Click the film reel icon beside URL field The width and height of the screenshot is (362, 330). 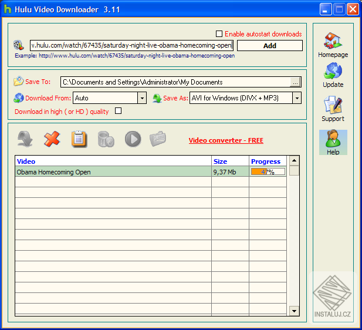(18, 45)
